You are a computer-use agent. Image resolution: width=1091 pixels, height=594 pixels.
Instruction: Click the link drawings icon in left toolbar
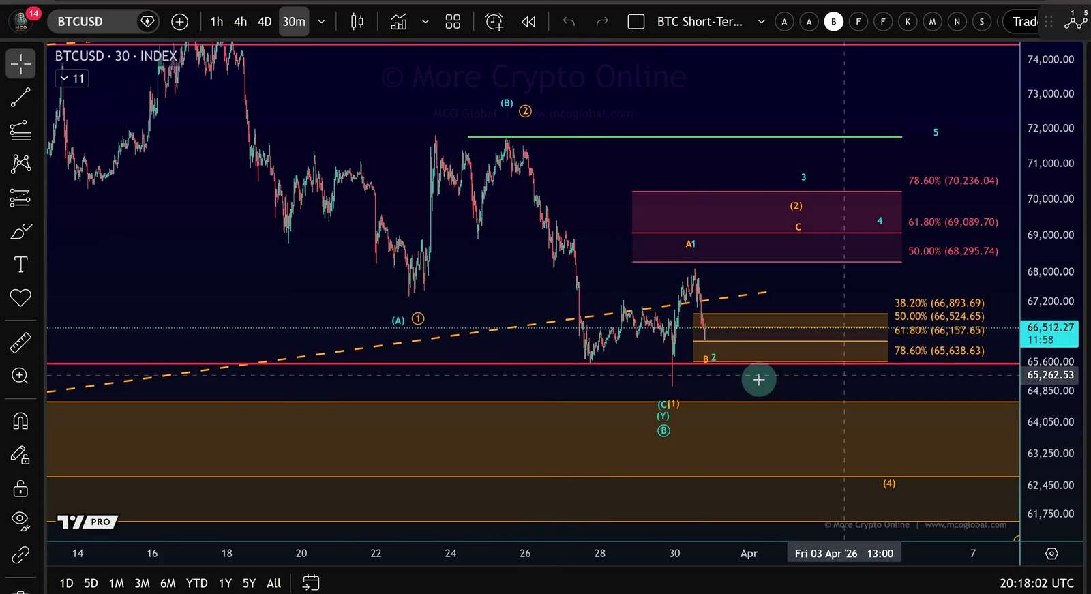coord(20,555)
